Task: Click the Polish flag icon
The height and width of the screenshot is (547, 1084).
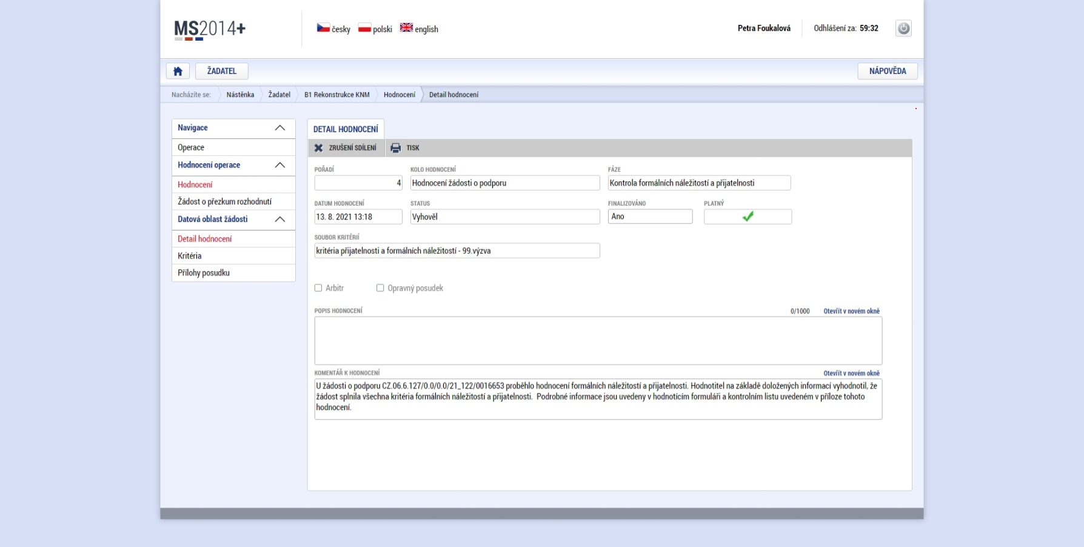Action: click(x=364, y=28)
